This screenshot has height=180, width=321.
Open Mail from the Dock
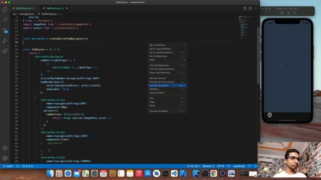pyautogui.click(x=77, y=173)
